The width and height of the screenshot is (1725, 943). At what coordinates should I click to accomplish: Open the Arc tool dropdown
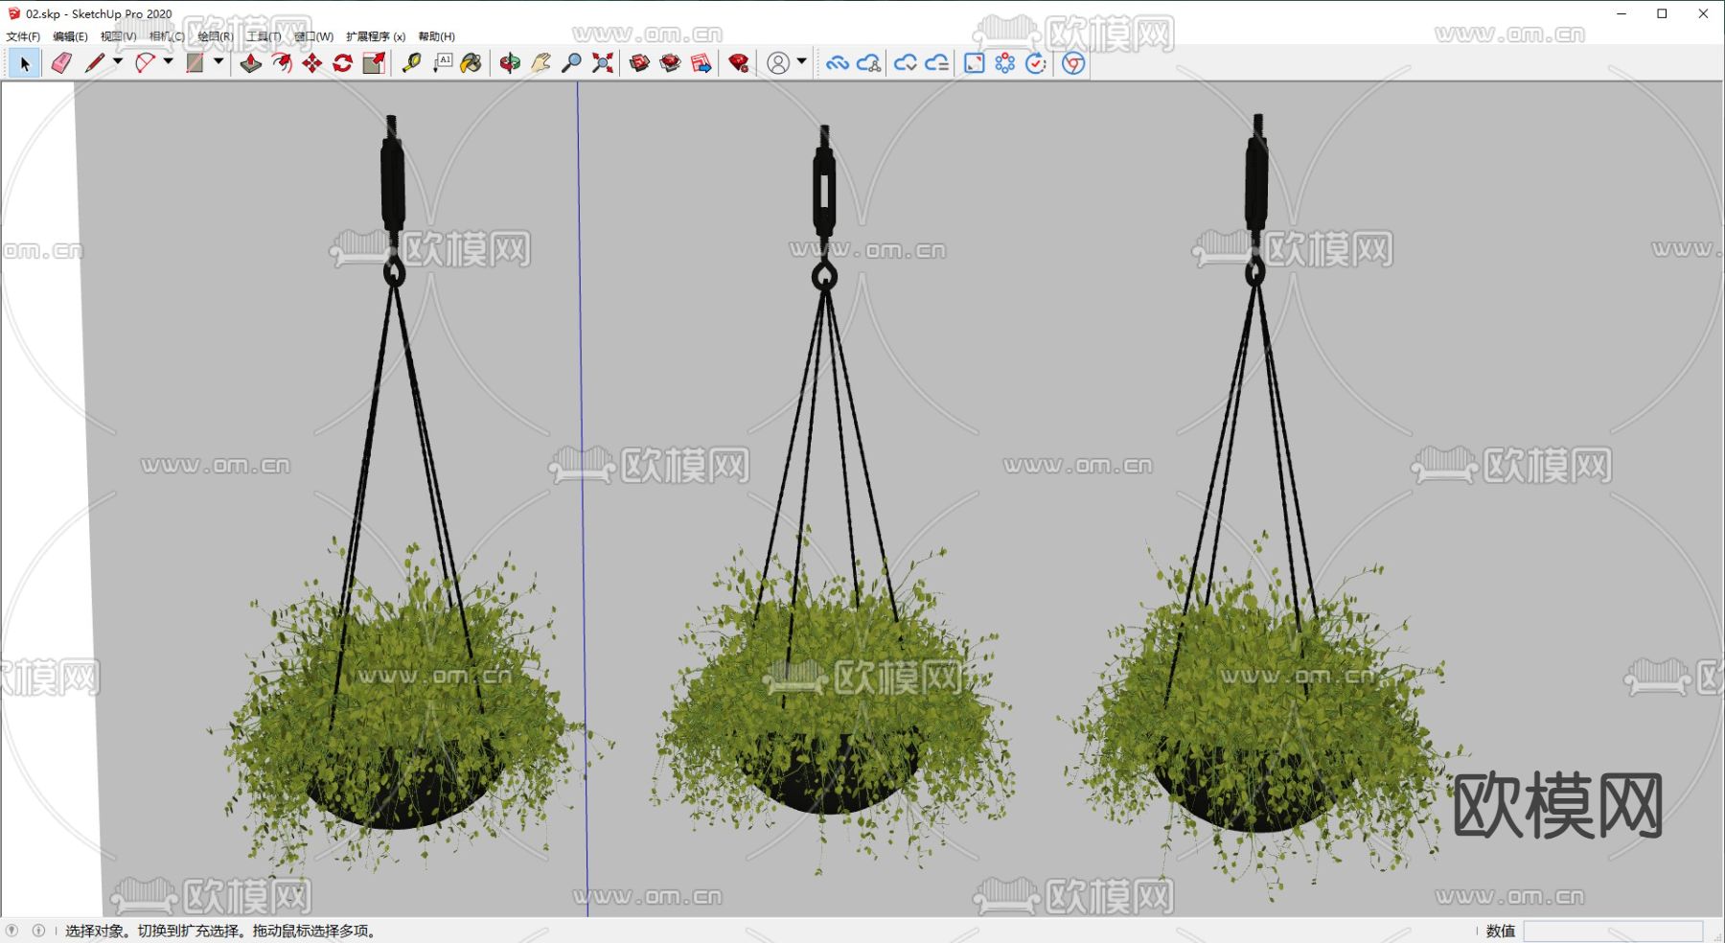[168, 63]
